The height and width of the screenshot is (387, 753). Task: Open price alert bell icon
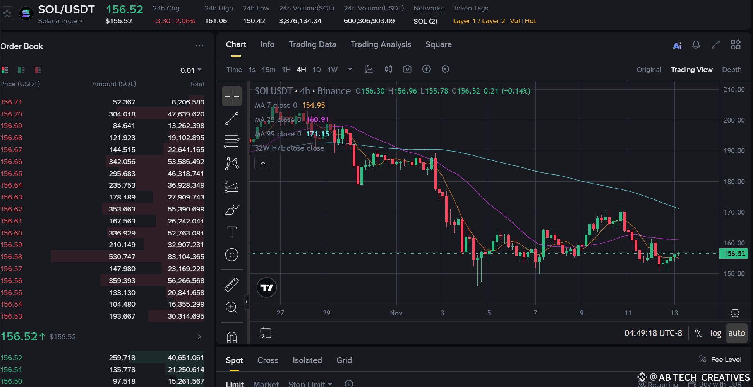click(696, 45)
